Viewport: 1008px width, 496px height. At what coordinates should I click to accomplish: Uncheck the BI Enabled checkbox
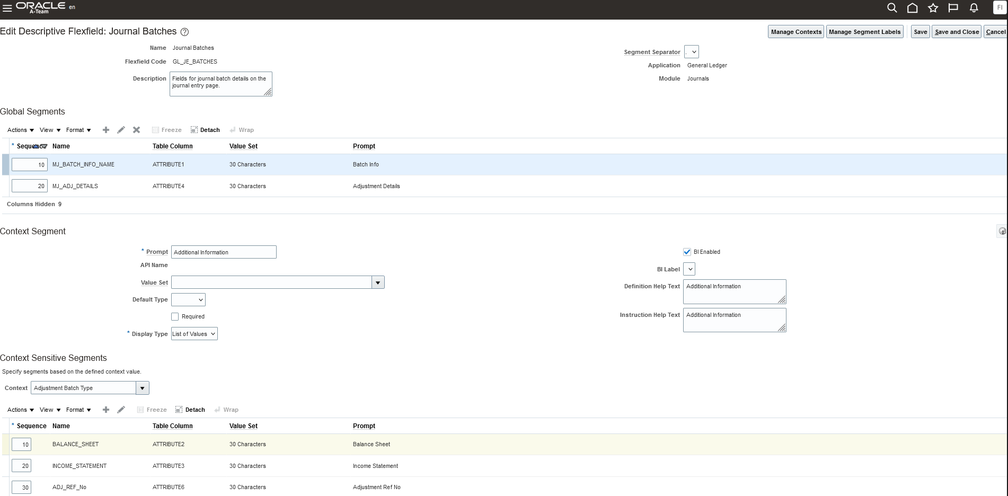tap(687, 252)
